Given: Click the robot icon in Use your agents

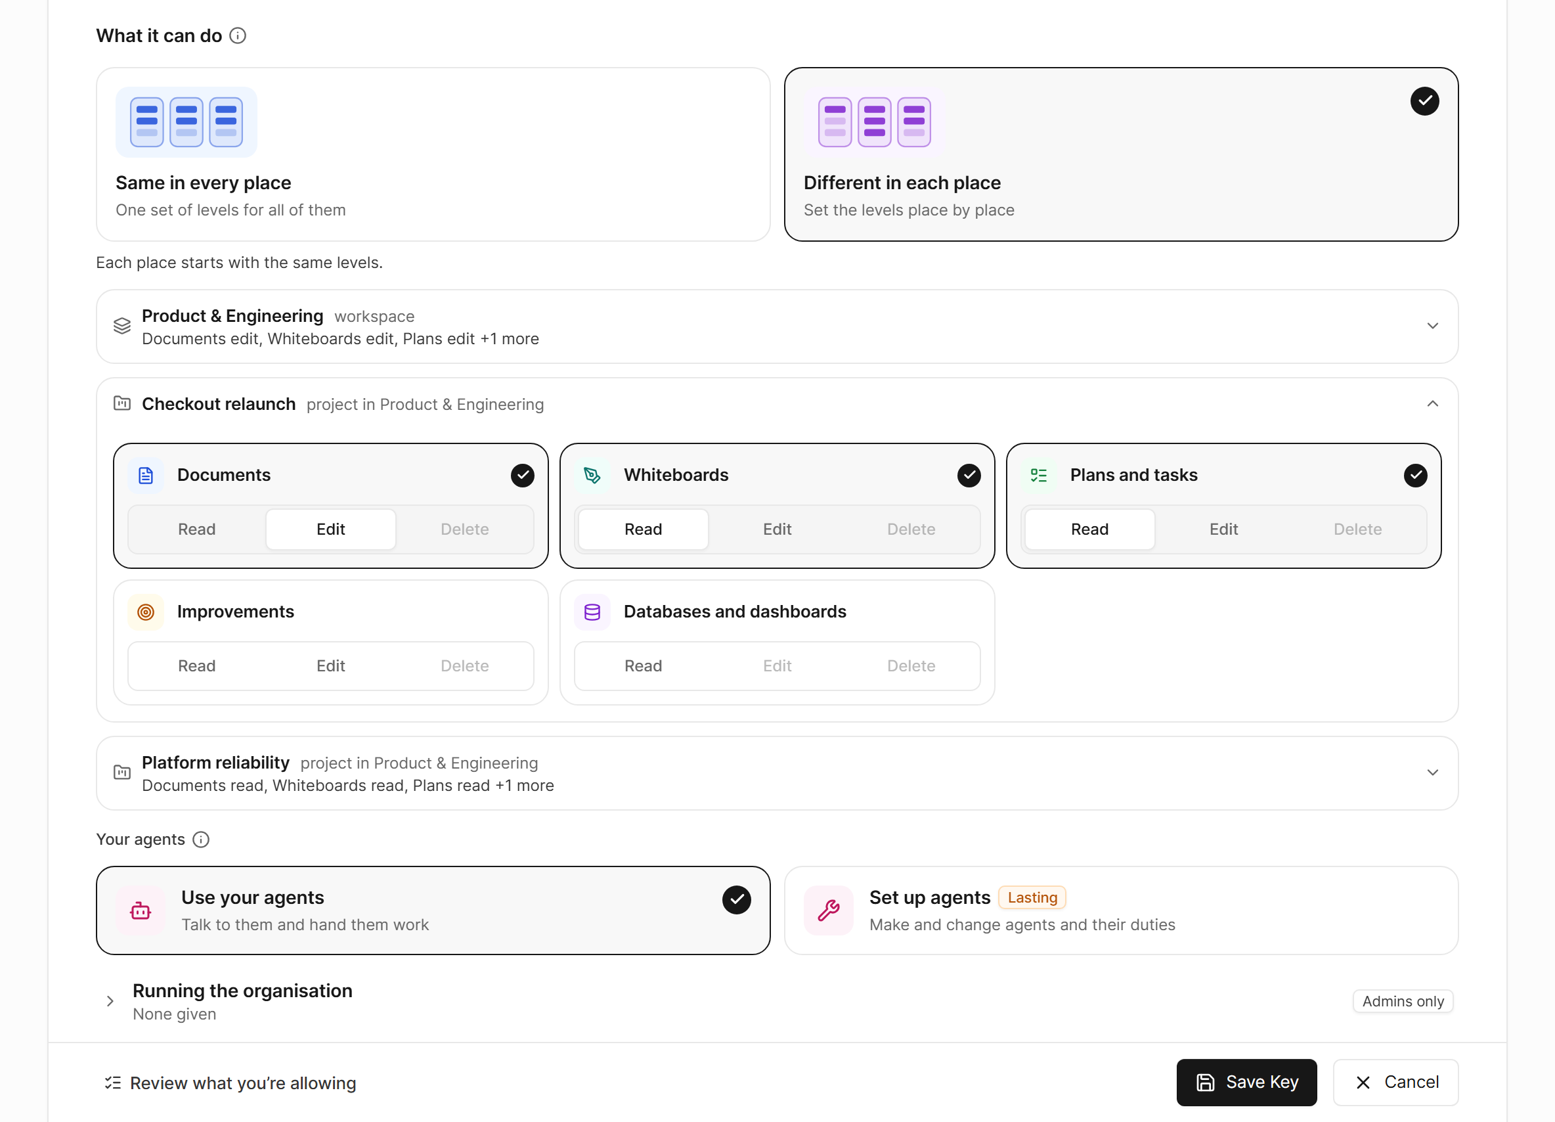Looking at the screenshot, I should pyautogui.click(x=141, y=910).
